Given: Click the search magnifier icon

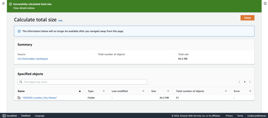Looking at the screenshot, I should 21,82.
